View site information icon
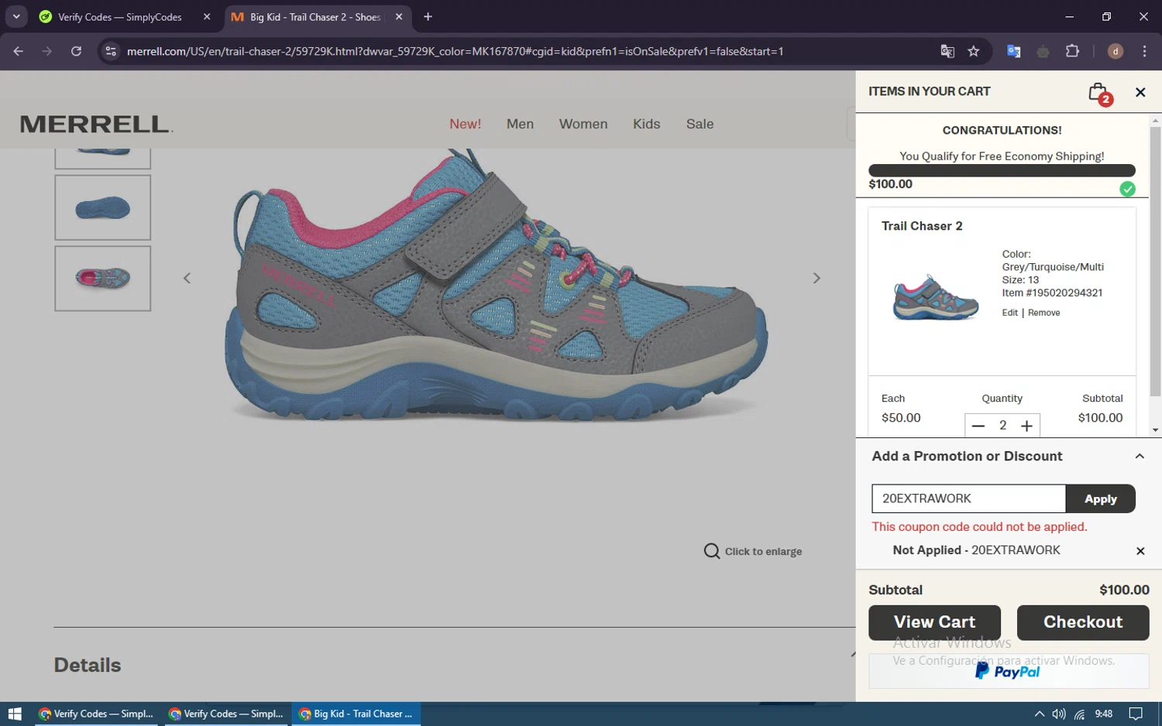The image size is (1162, 726). [111, 51]
